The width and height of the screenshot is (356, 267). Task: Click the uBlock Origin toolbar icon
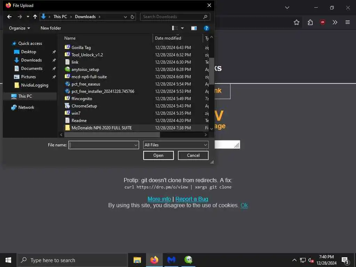click(x=322, y=22)
